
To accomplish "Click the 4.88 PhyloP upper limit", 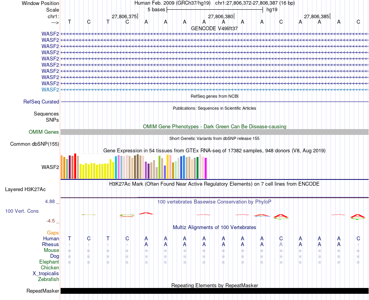I will [50, 202].
